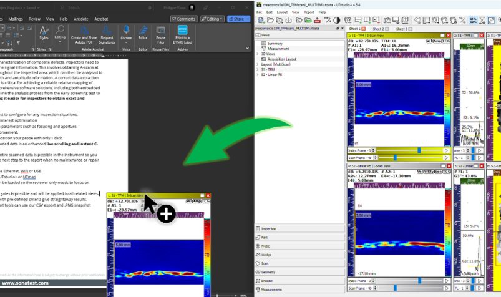Toggle the TCG button in L-Scan View
Screen dimensions: 501x297
point(447,172)
